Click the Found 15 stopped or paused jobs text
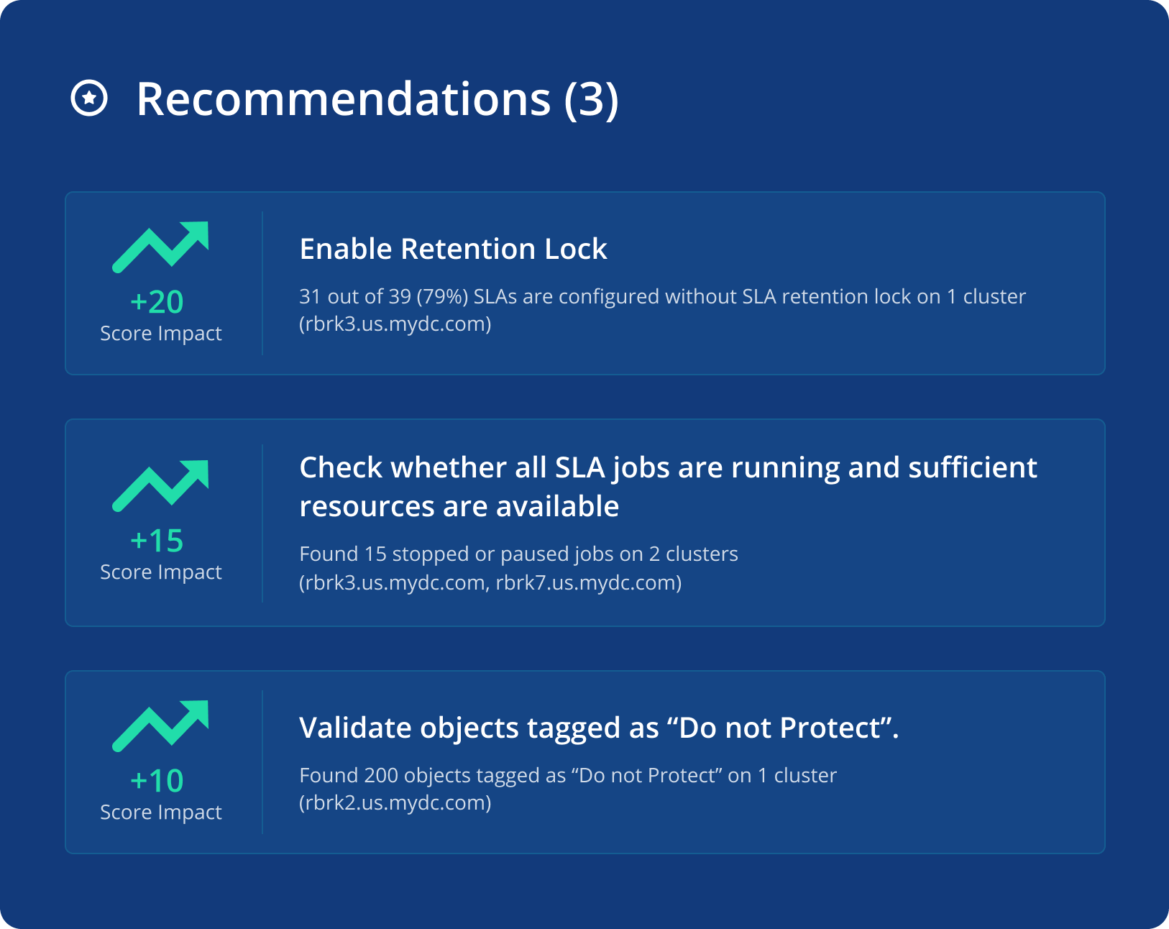The width and height of the screenshot is (1169, 929). click(518, 554)
